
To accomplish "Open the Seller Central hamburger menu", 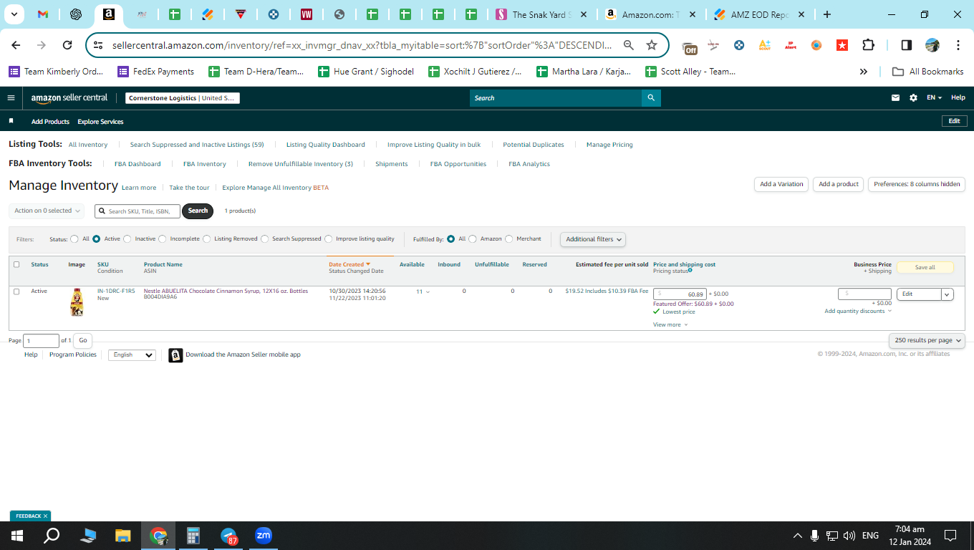I will tap(11, 98).
